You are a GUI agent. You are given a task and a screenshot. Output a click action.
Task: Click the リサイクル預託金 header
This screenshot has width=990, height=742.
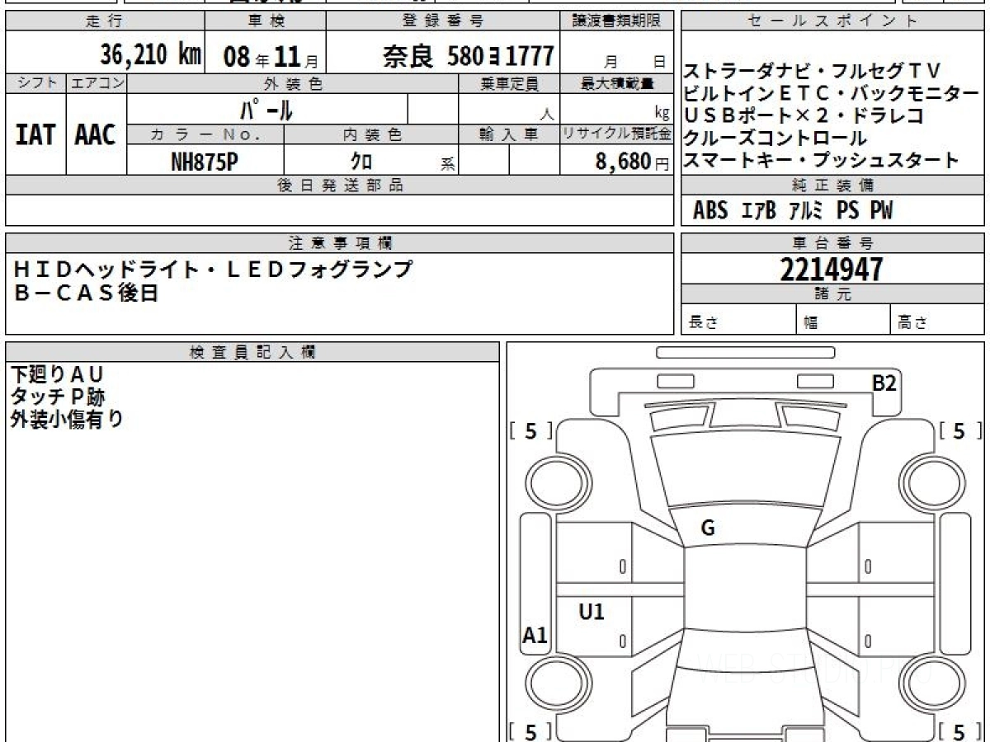tap(617, 134)
